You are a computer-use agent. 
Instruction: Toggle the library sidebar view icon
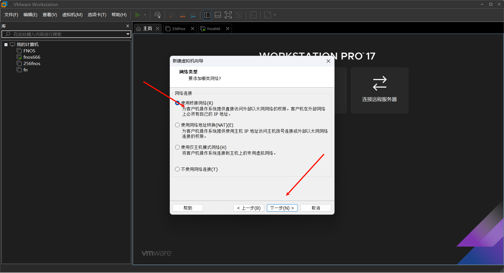[x=207, y=15]
